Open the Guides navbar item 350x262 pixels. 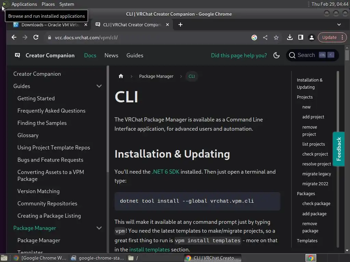[x=135, y=55]
